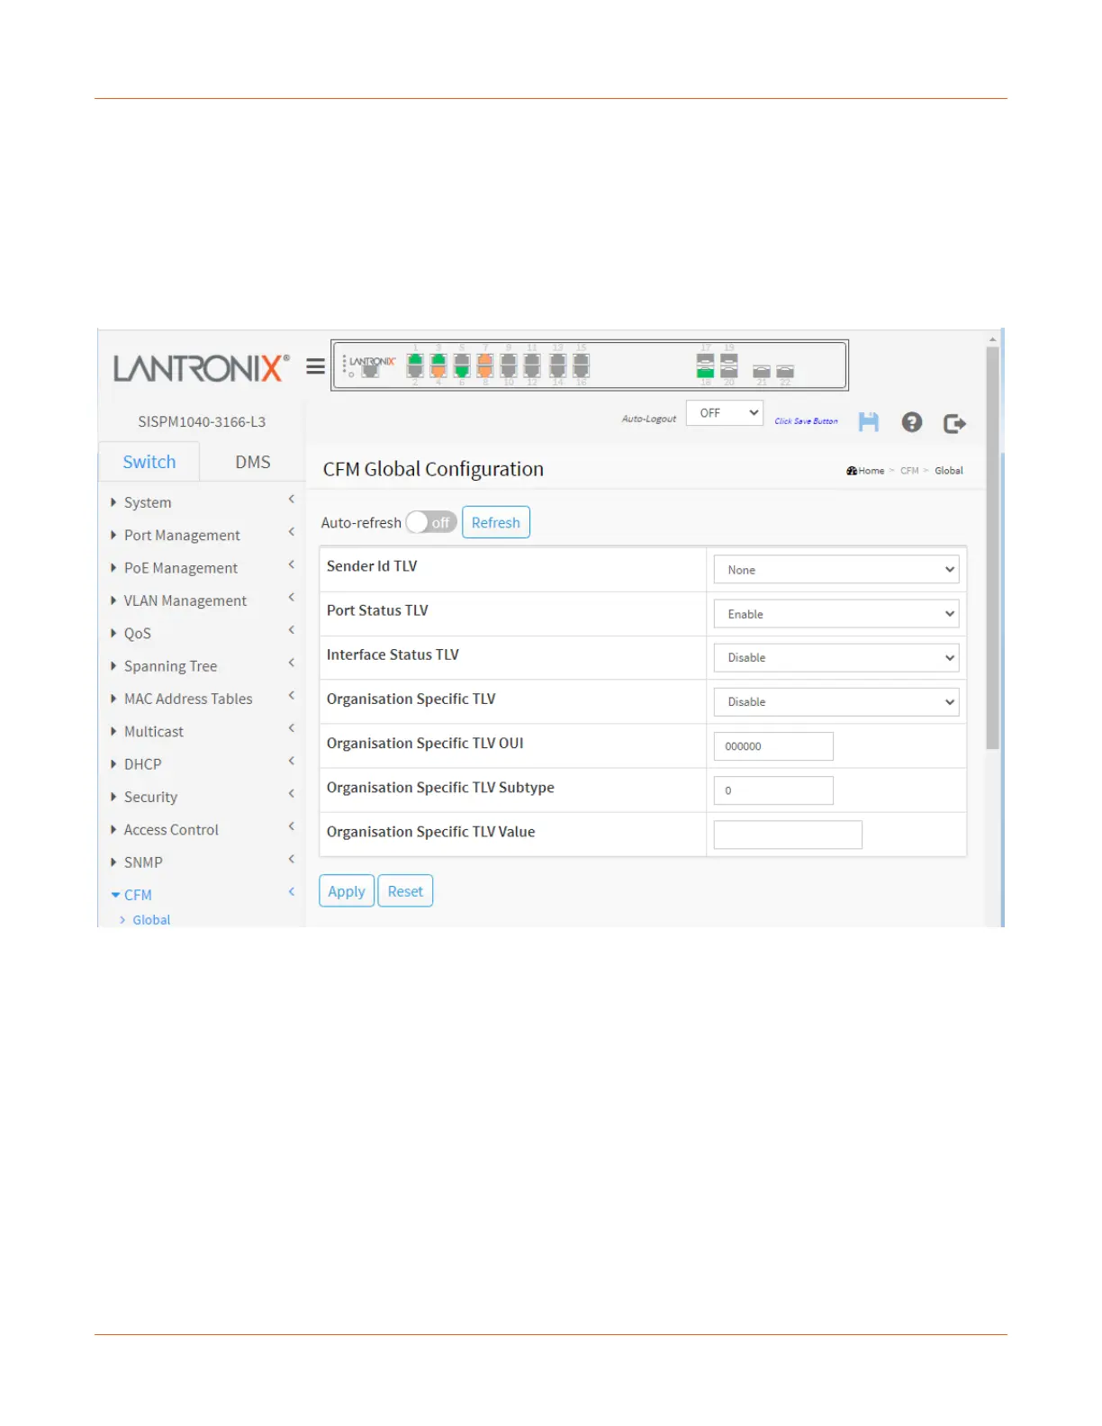Expand the Access Control menu
Image resolution: width=1102 pixels, height=1426 pixels.
pyautogui.click(x=203, y=829)
